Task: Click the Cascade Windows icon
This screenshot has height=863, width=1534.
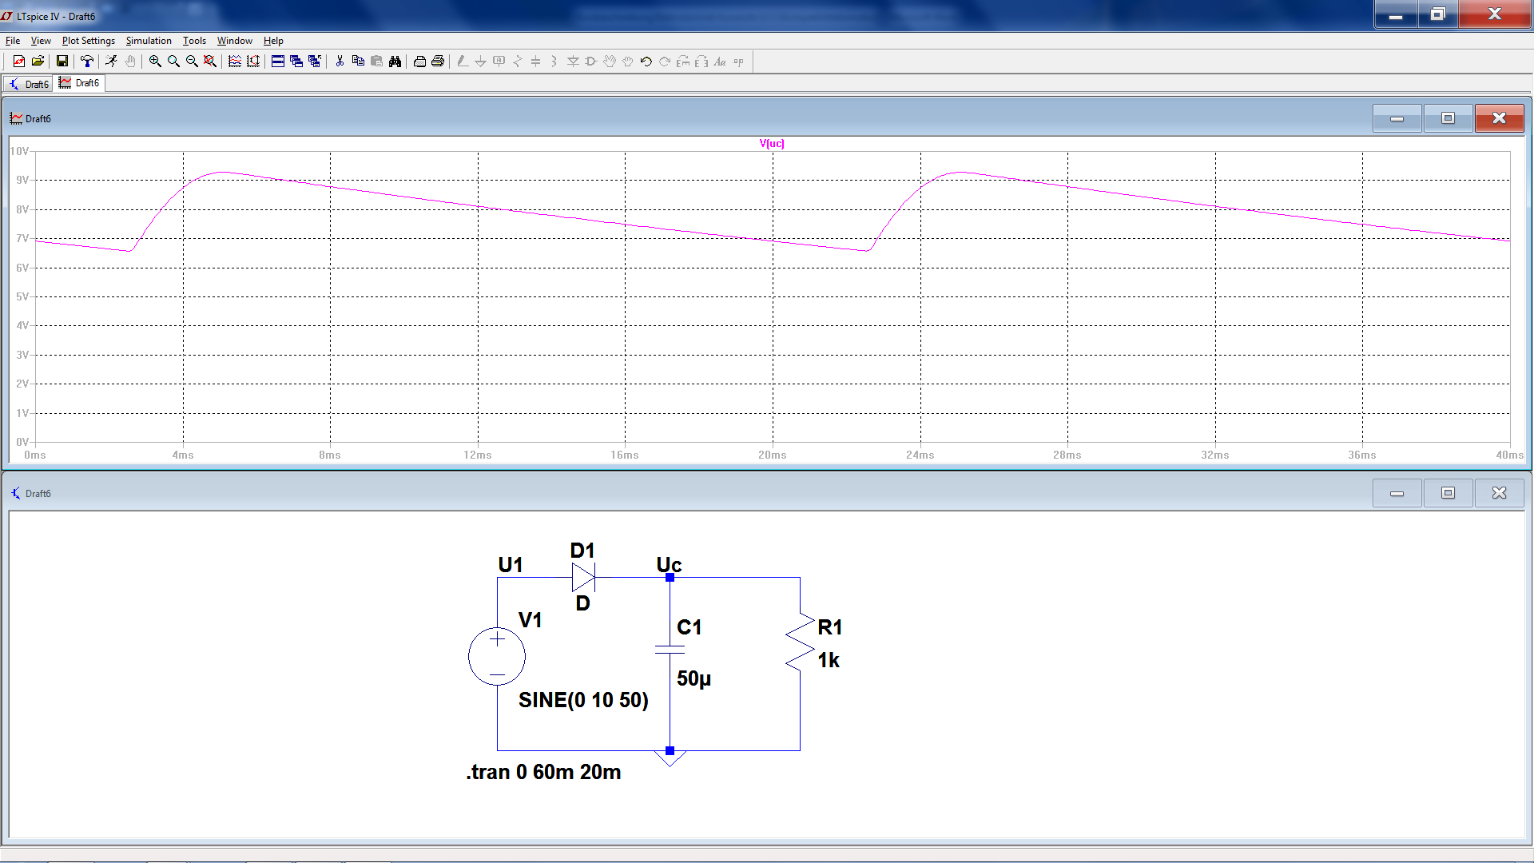Action: 296,62
